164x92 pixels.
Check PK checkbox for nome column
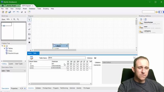(68, 66)
